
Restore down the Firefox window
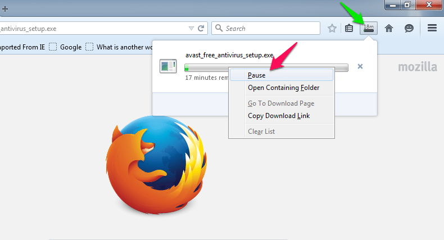tap(407, 4)
